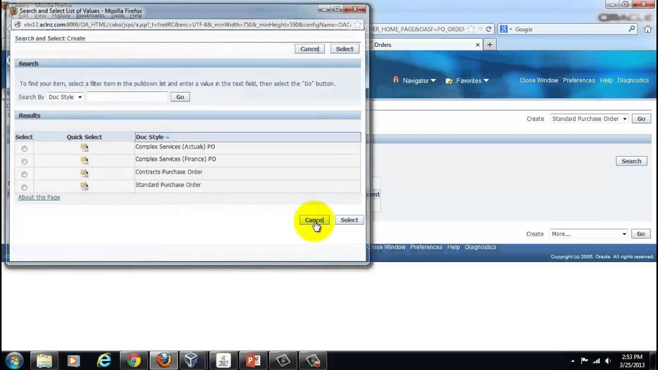Bookmark star in popup address bar

pos(358,25)
